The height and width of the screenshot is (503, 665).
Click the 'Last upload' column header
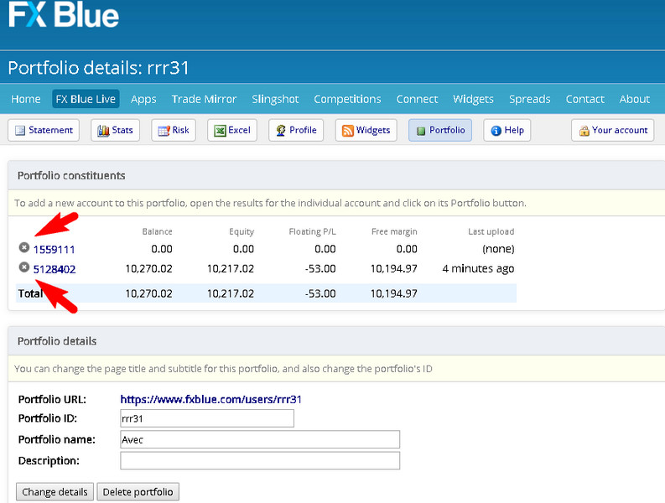tap(491, 231)
